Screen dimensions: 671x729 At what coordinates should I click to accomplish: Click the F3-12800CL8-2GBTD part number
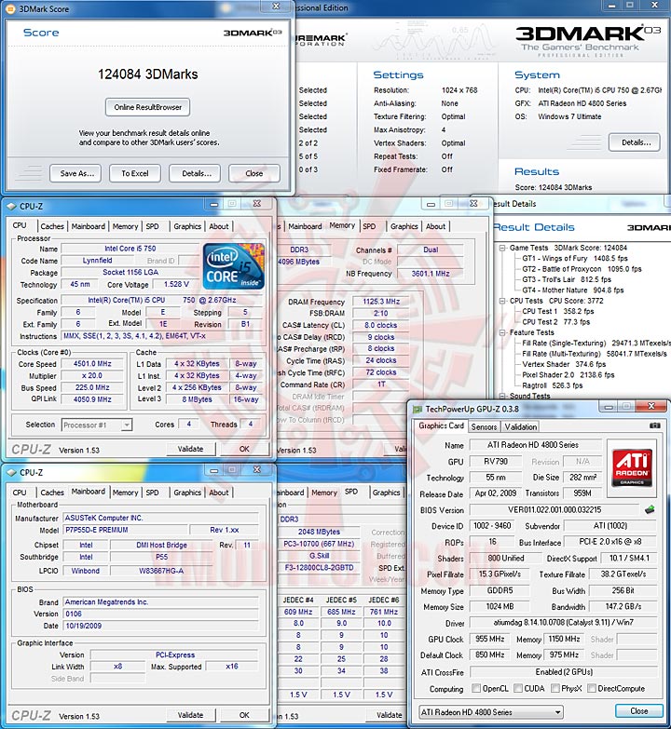click(x=320, y=567)
